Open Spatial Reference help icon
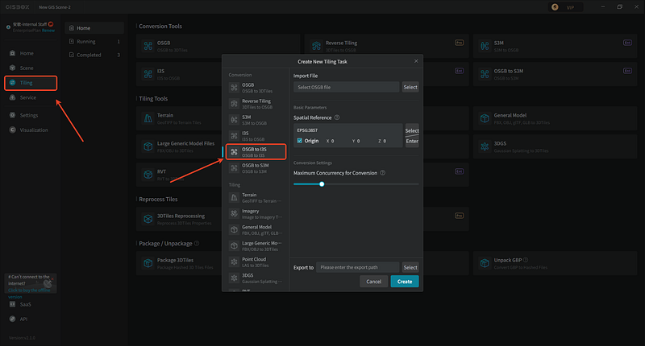The height and width of the screenshot is (346, 645). coord(337,117)
